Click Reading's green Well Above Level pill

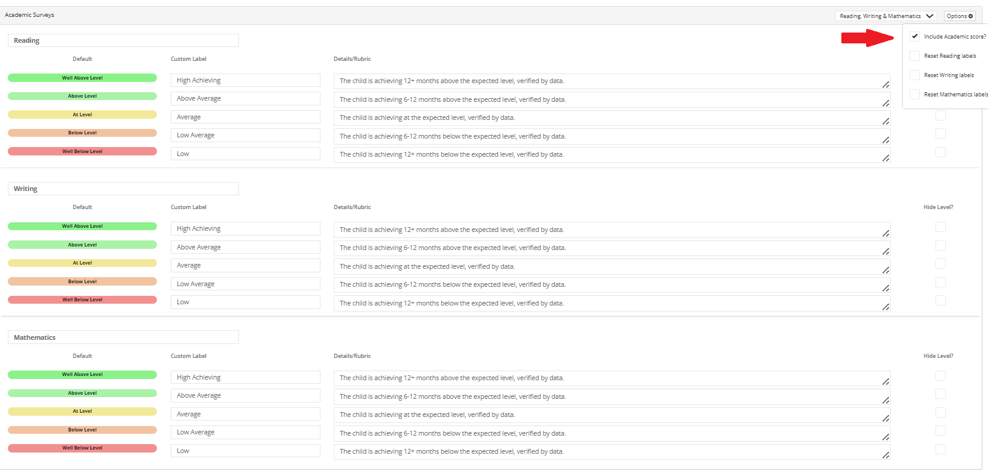(82, 78)
